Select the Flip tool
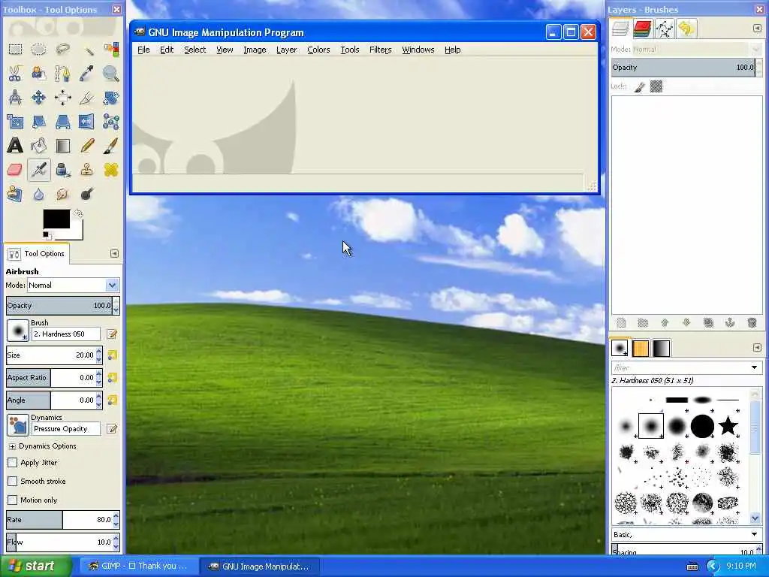 87,122
